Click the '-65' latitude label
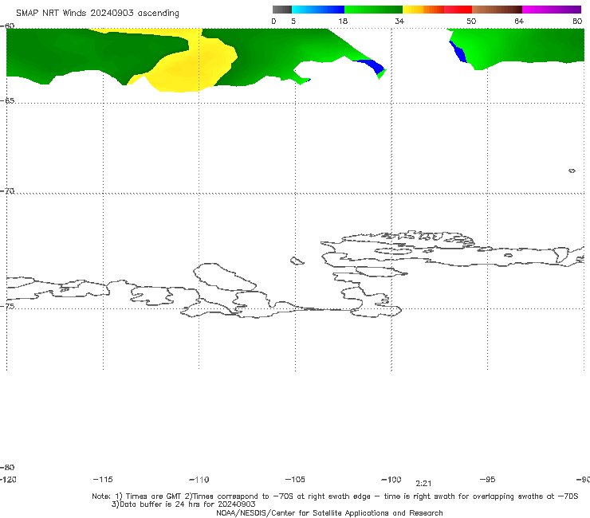This screenshot has height=518, width=590. pyautogui.click(x=7, y=101)
